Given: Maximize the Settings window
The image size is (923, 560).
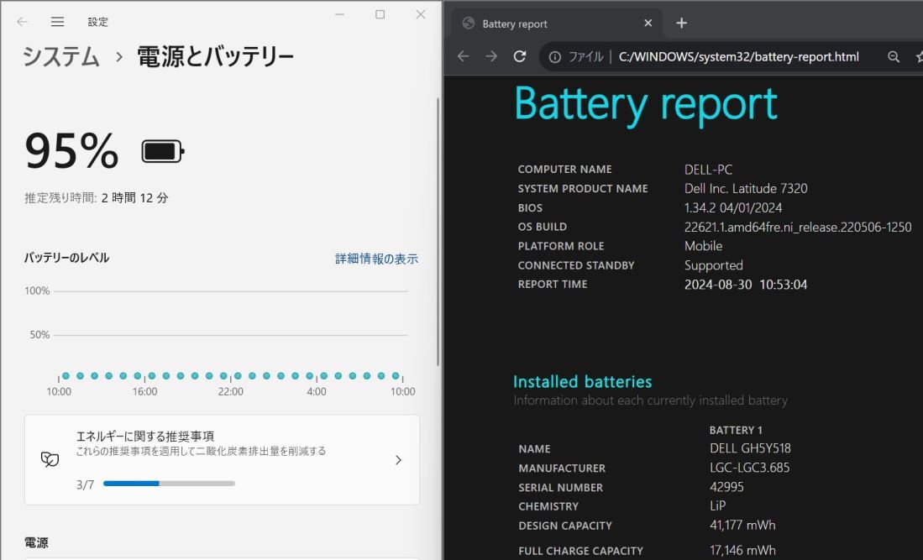Looking at the screenshot, I should tap(380, 15).
